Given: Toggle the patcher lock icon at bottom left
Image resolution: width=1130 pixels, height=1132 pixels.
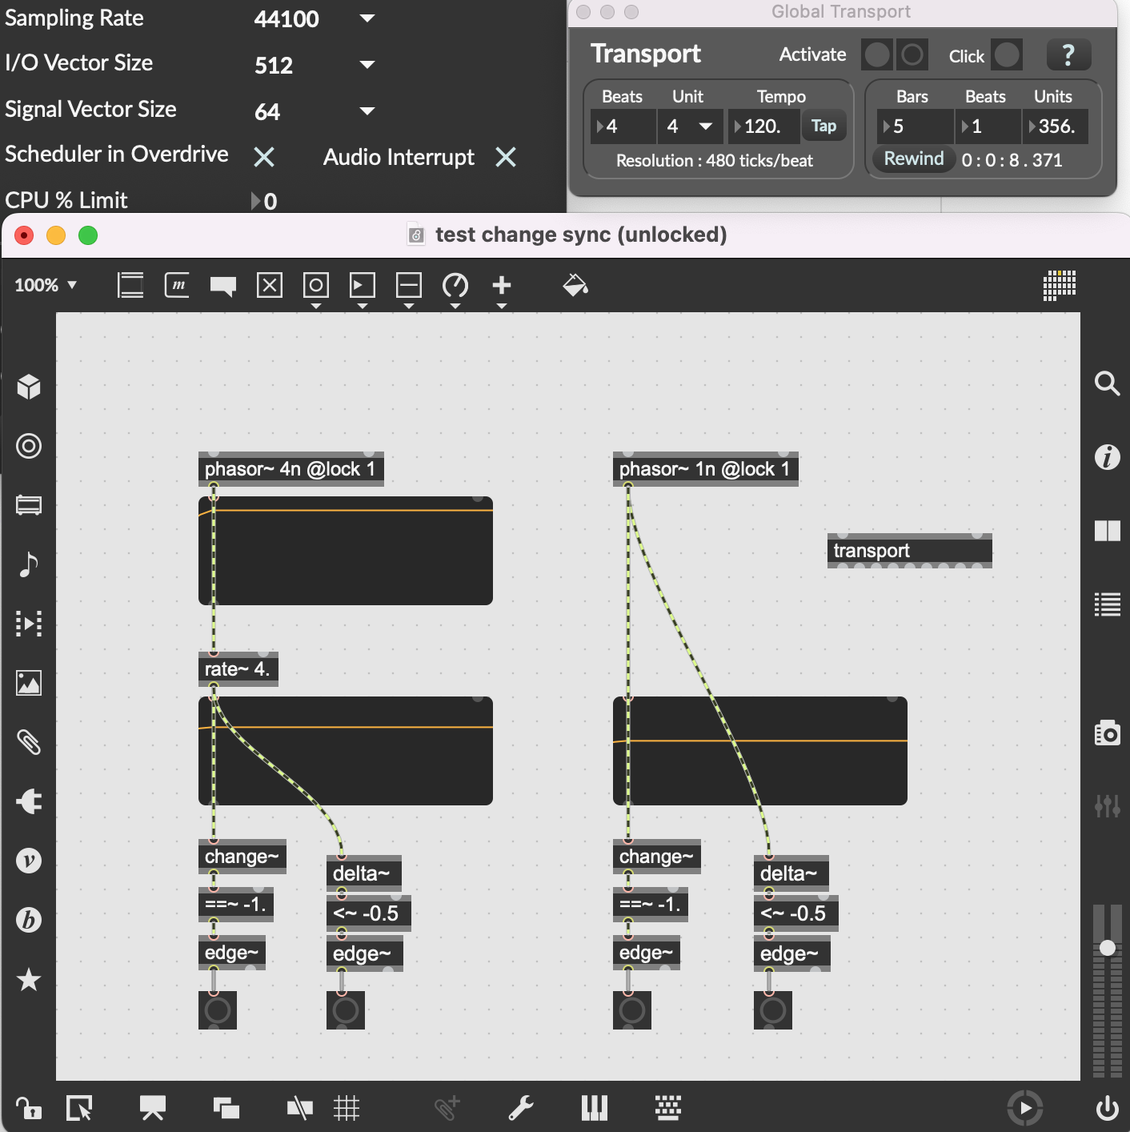Looking at the screenshot, I should click(29, 1108).
